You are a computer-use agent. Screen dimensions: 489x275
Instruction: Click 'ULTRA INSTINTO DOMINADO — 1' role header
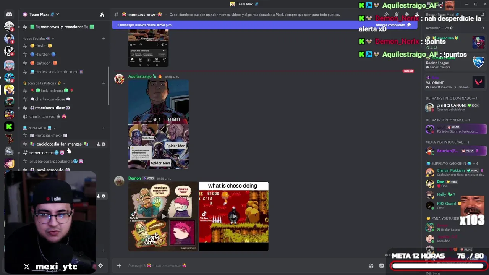[452, 98]
